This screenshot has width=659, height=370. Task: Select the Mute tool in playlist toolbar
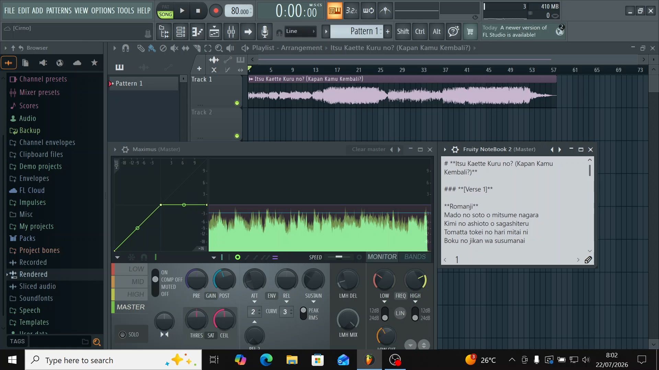point(174,48)
